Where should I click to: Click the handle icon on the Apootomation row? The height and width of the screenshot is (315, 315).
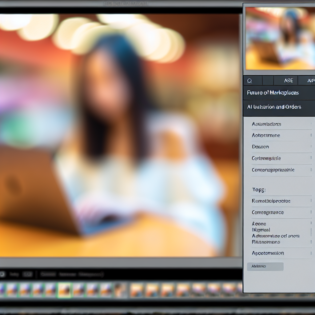coord(311,253)
